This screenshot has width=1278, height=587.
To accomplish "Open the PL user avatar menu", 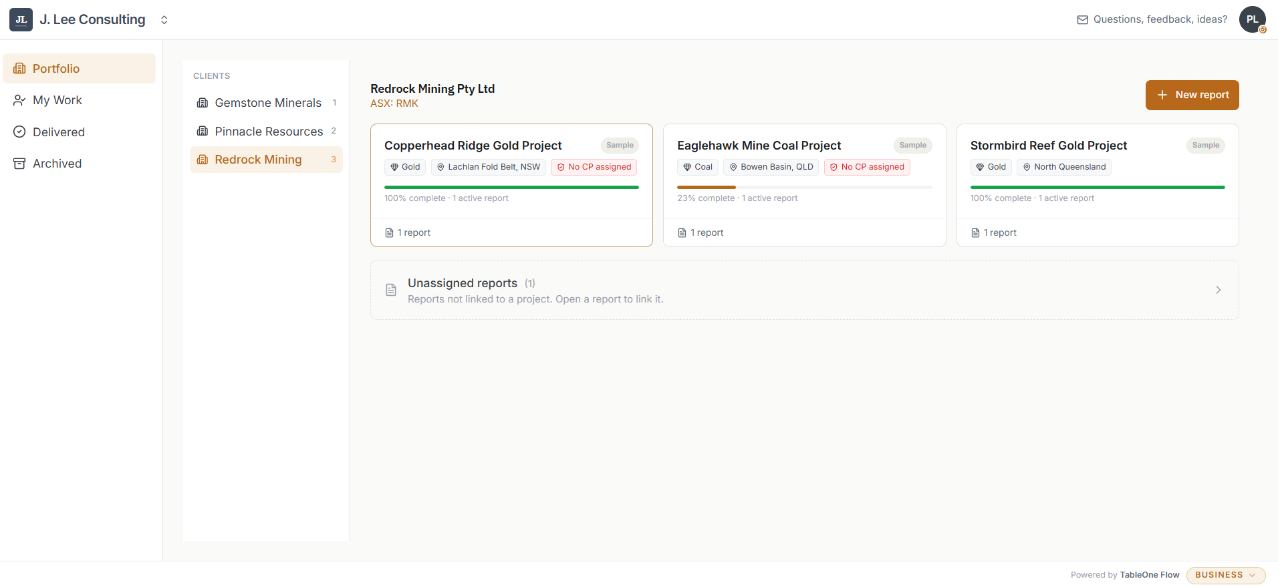I will (1252, 19).
